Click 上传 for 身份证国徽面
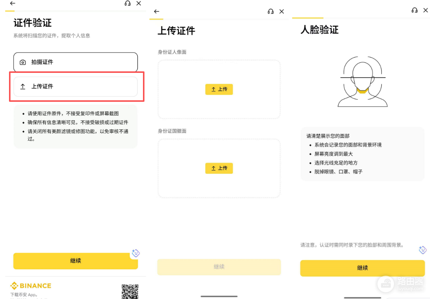This screenshot has height=299, width=430. (x=219, y=168)
